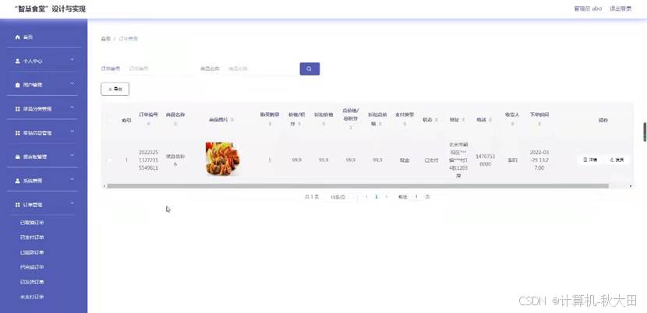Open the 10条/页 page size dropdown
647x313 pixels.
(x=340, y=197)
